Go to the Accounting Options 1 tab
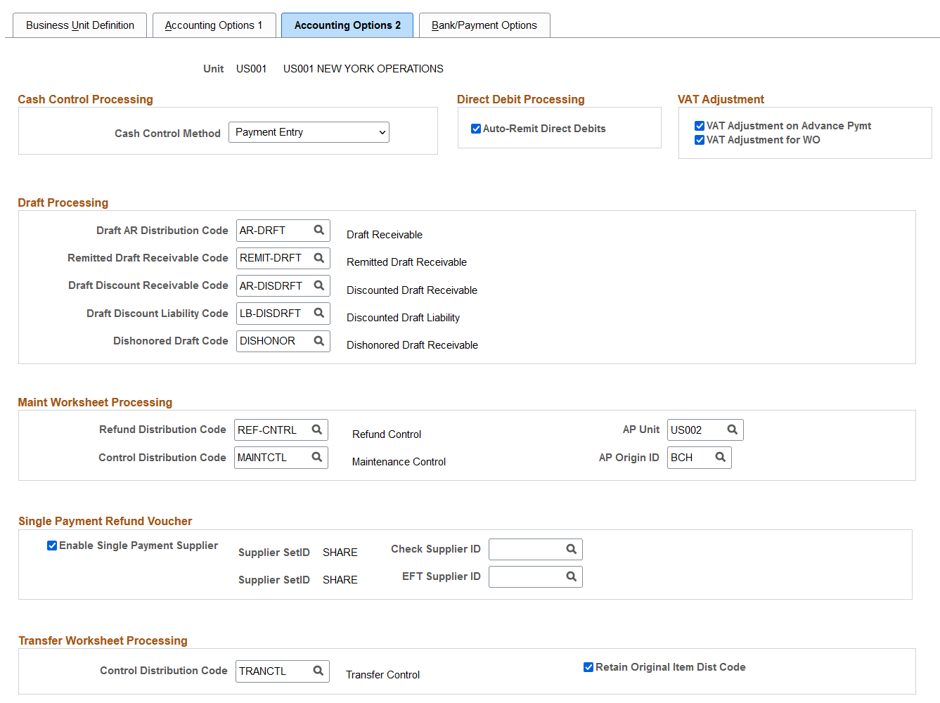Screen dimensions: 940x703 click(214, 25)
